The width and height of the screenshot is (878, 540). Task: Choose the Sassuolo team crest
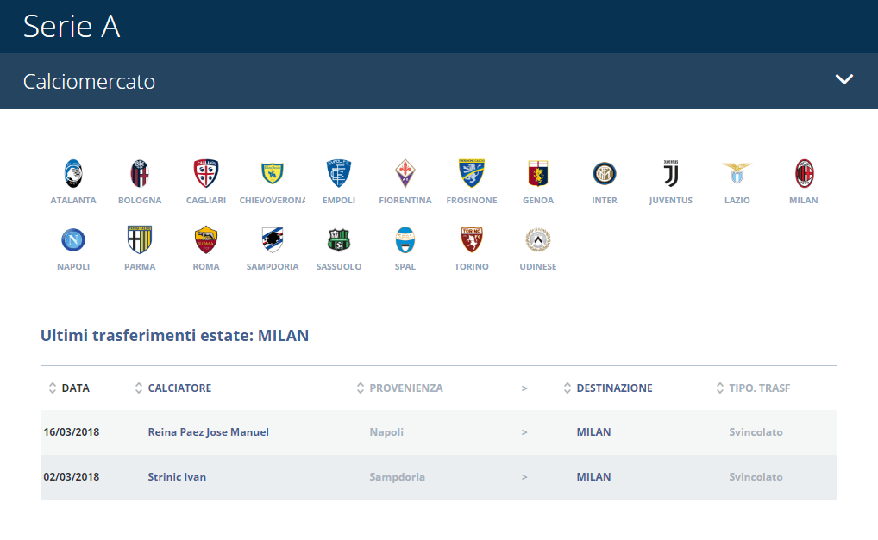339,240
